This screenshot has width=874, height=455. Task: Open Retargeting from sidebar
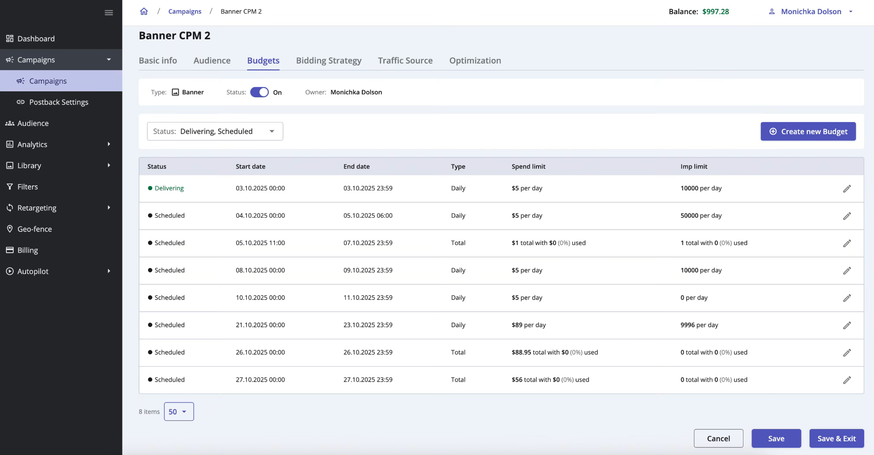pos(38,208)
